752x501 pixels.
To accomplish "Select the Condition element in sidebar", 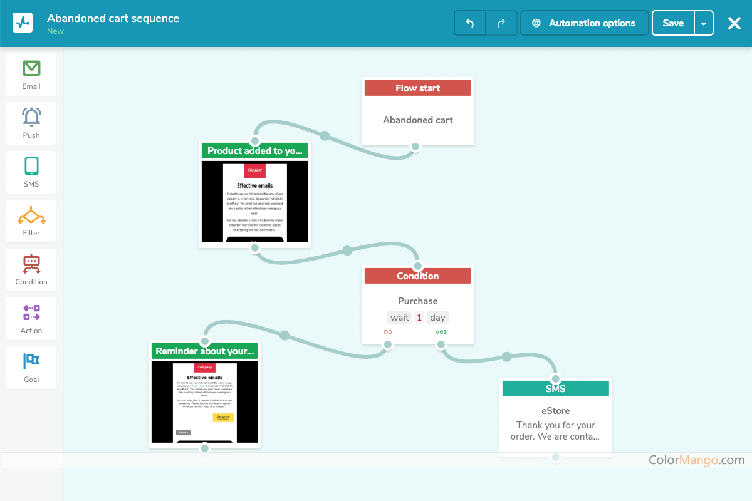I will (x=31, y=270).
